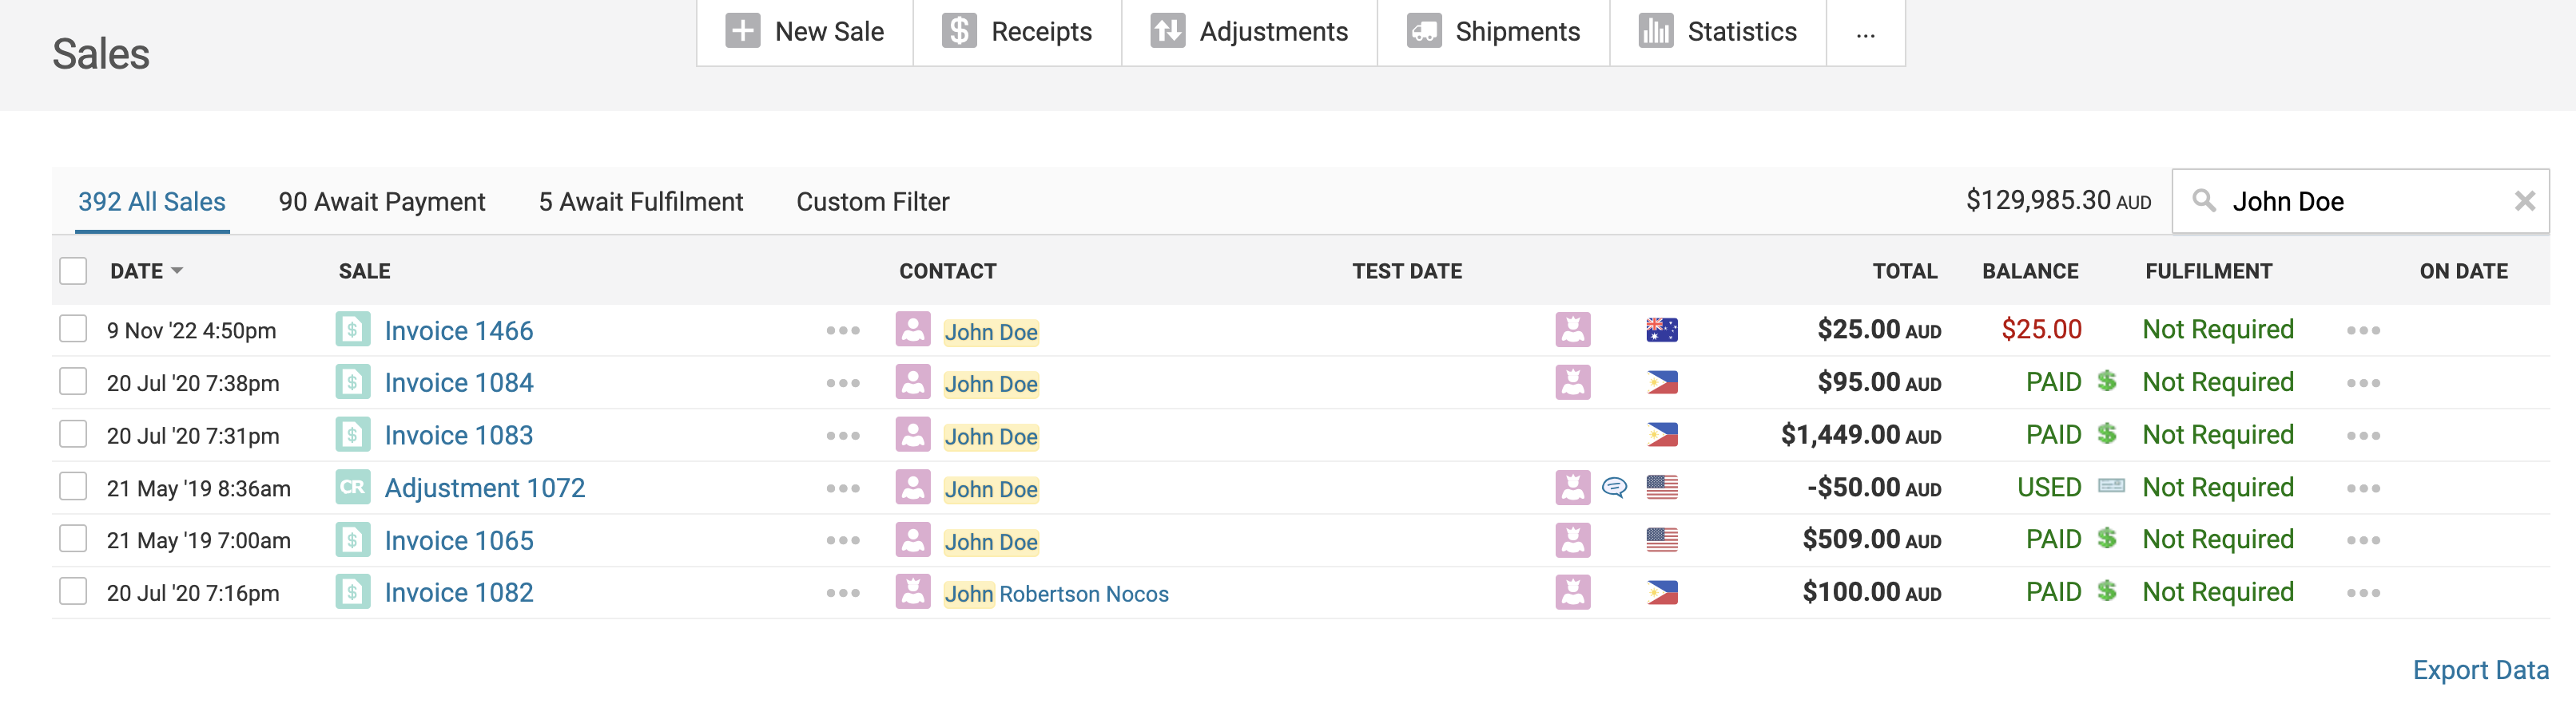Open the Invoice 1083 link
The height and width of the screenshot is (723, 2576).
click(458, 436)
